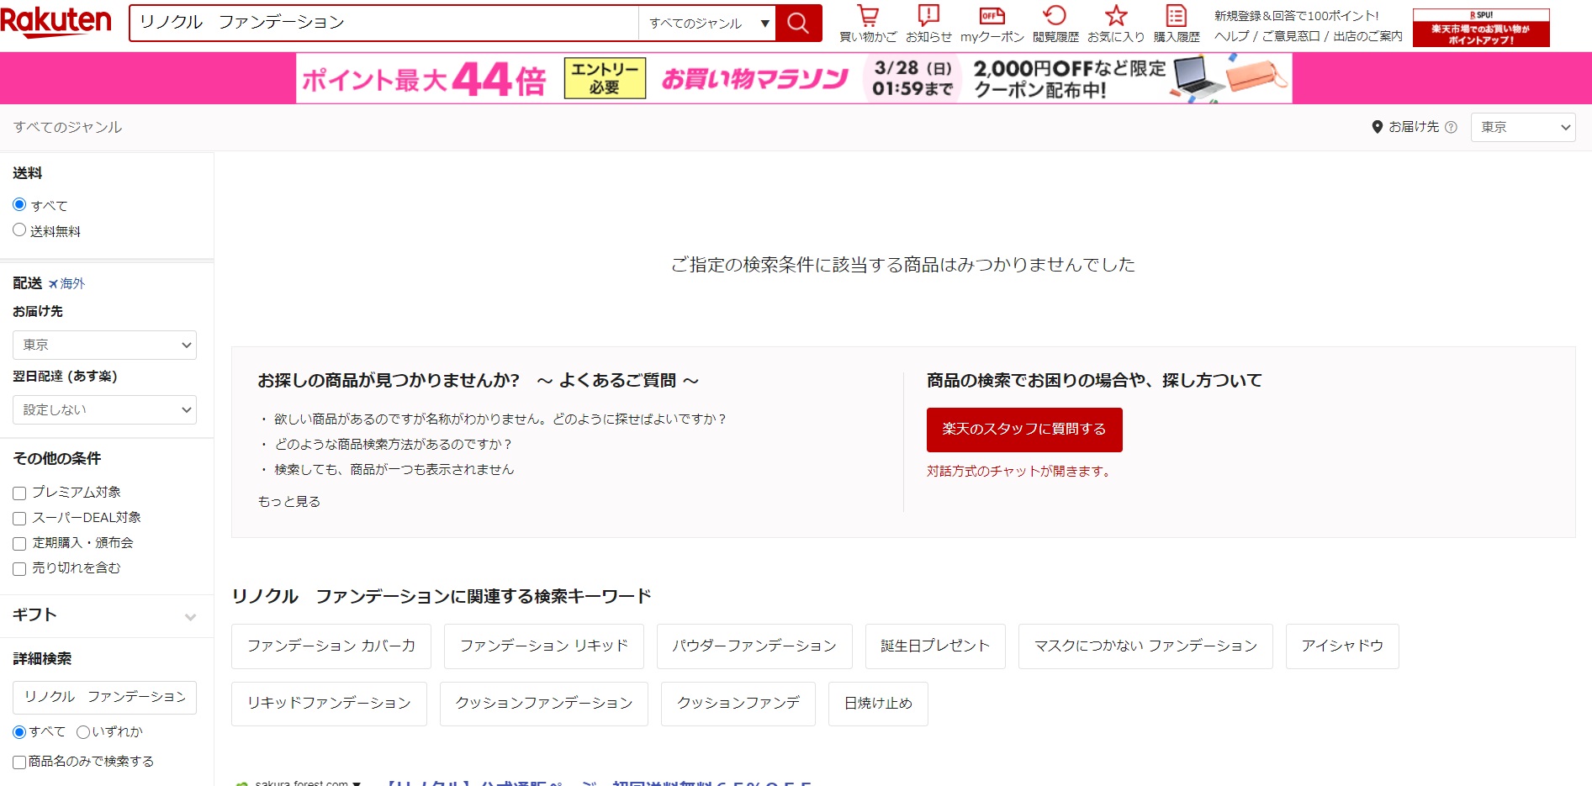The height and width of the screenshot is (786, 1592).
Task: Click the お買い物マラソン promotional banner
Action: coord(794,78)
